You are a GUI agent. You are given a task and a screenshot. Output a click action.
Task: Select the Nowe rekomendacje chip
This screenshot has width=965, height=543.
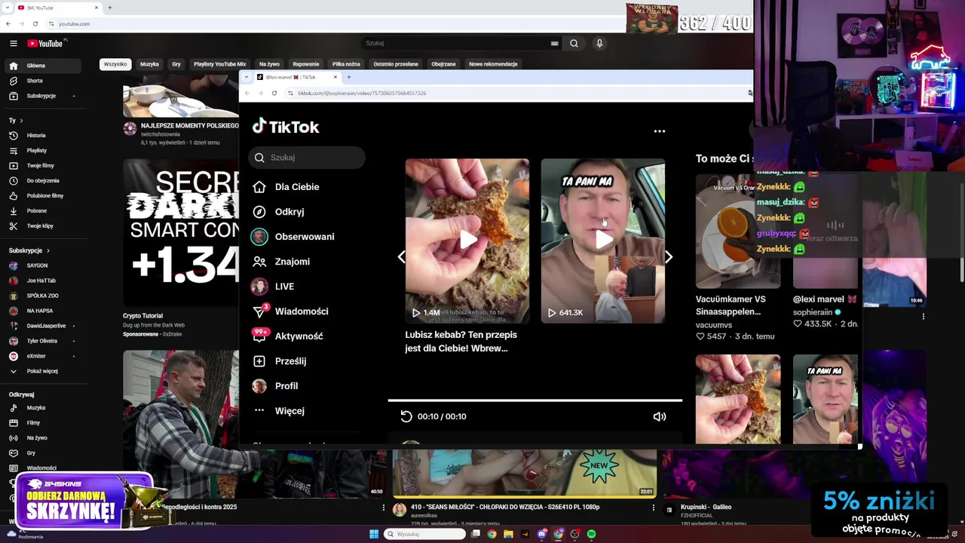(x=493, y=64)
